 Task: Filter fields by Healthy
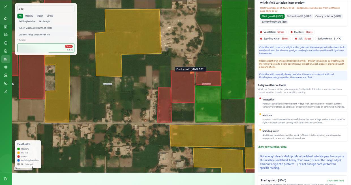[29, 16]
